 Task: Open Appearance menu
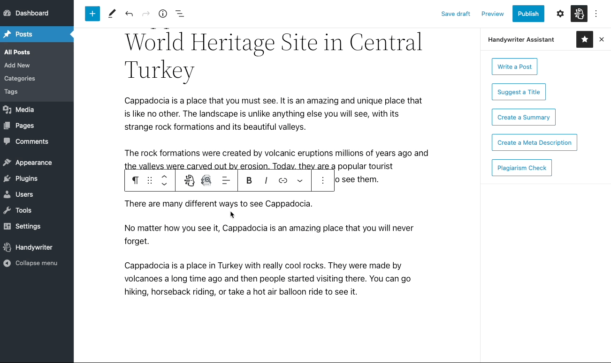(37, 163)
